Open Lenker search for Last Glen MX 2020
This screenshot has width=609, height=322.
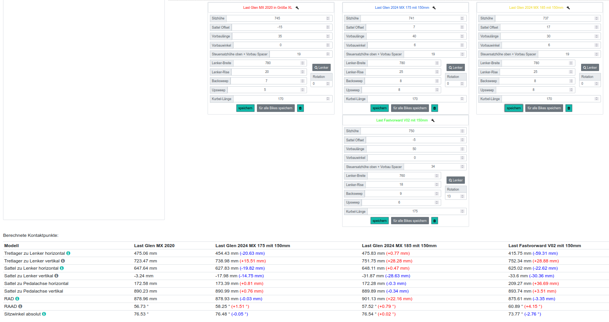[x=322, y=68]
